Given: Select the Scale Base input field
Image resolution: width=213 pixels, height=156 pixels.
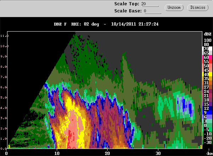Looking at the screenshot, I should pyautogui.click(x=152, y=11).
